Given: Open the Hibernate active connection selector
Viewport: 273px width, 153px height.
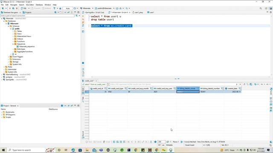Looking at the screenshot, I should (x=87, y=8).
